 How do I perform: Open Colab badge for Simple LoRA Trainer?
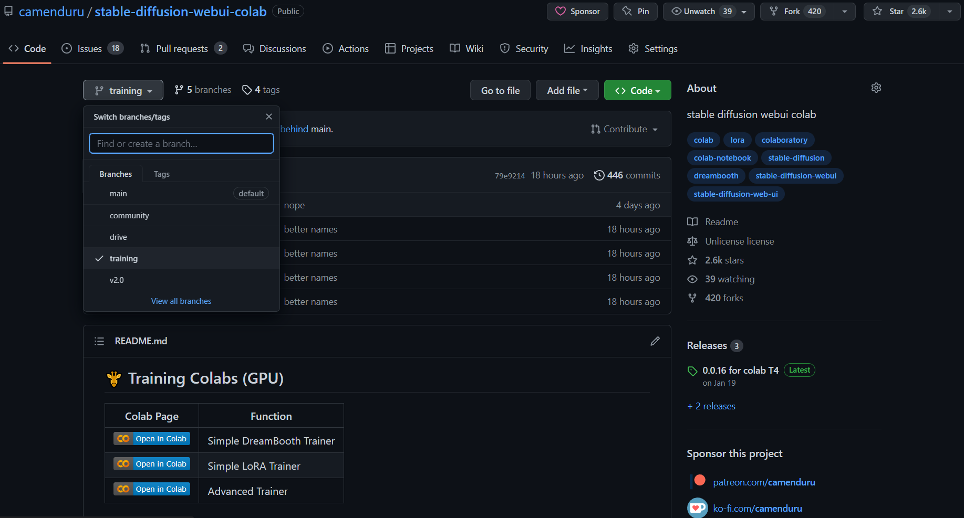tap(152, 464)
